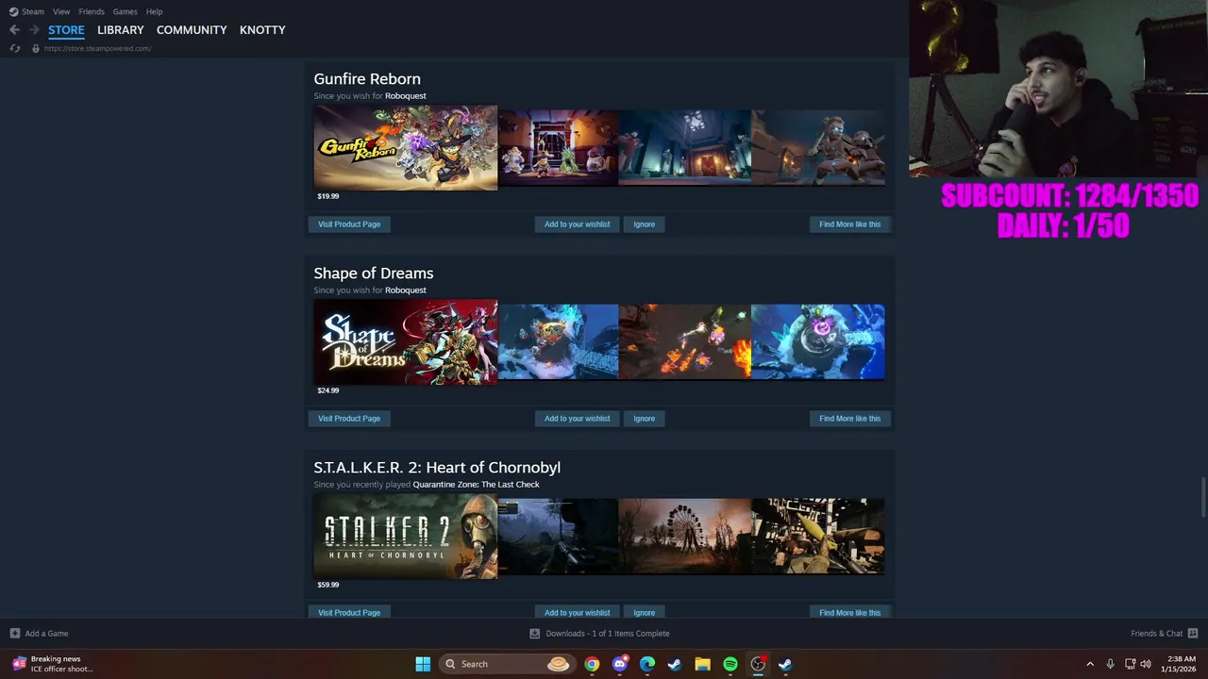Viewport: 1208px width, 679px height.
Task: Open the View menu
Action: click(x=61, y=11)
